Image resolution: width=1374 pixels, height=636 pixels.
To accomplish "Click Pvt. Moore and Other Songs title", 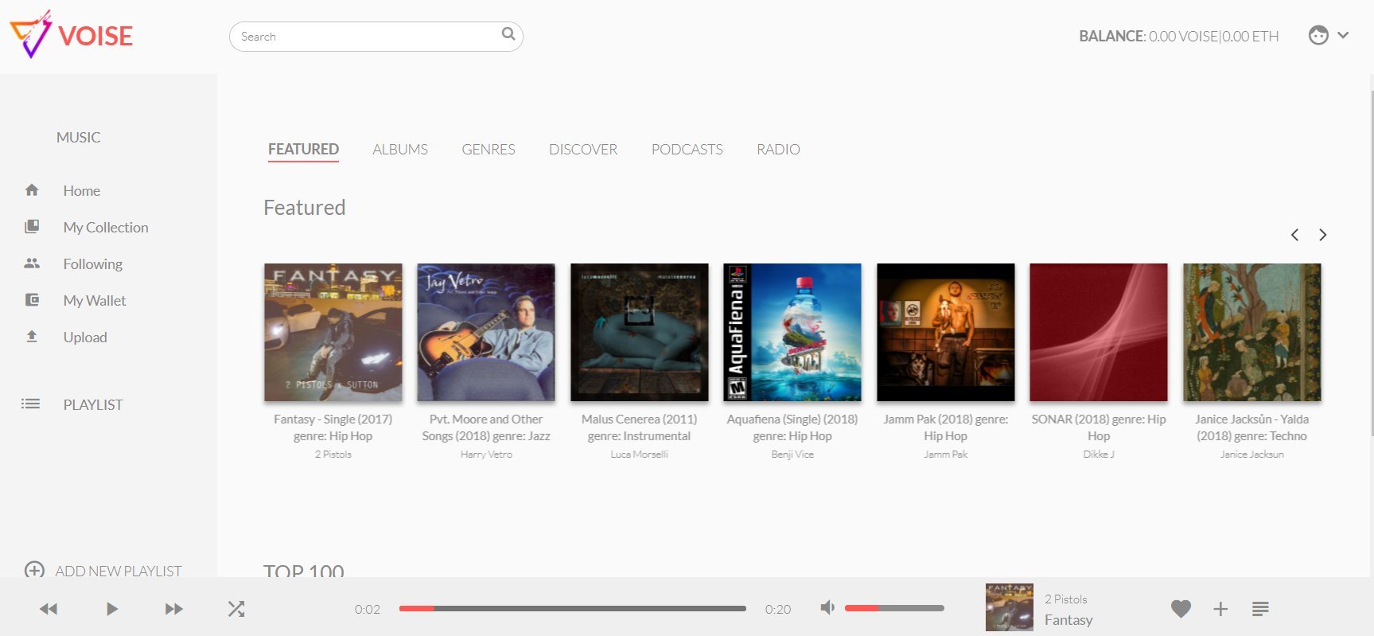I will (486, 427).
